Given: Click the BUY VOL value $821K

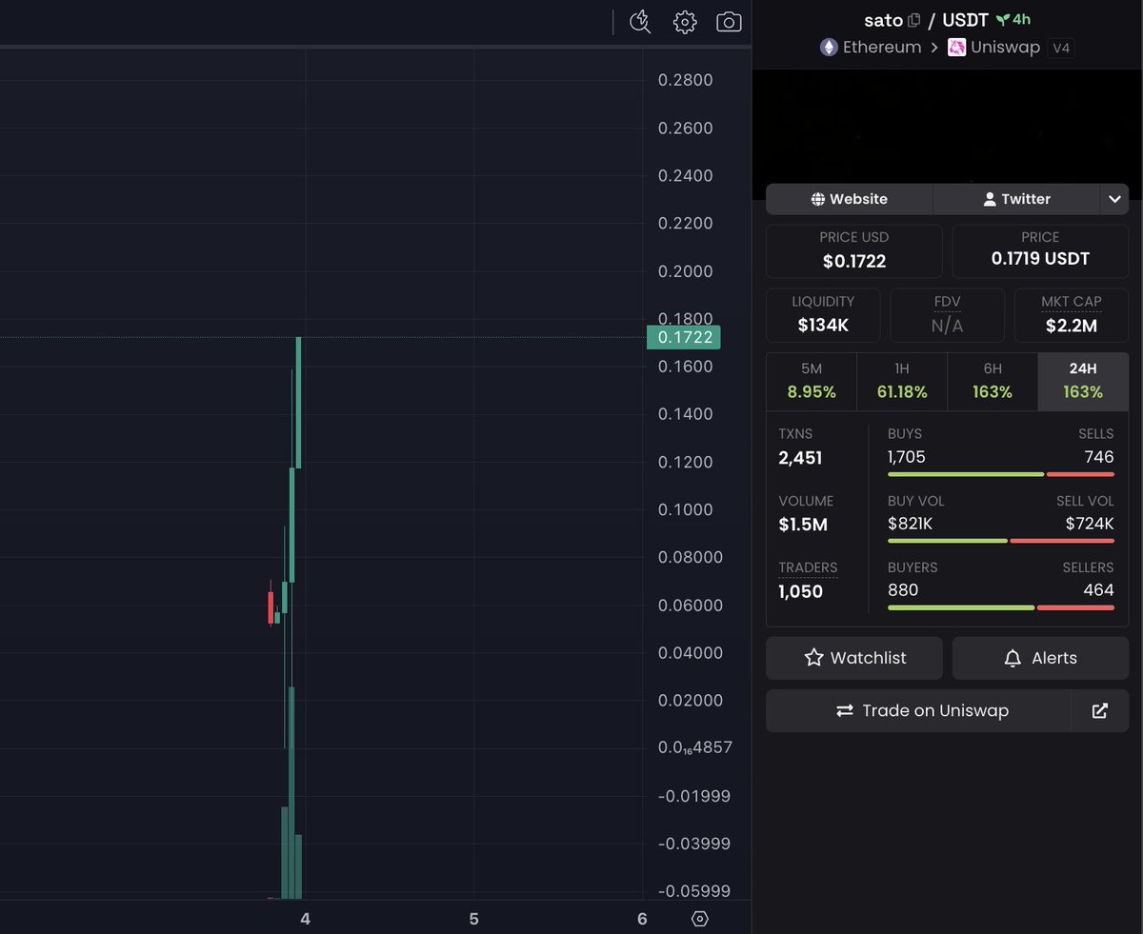Looking at the screenshot, I should point(910,524).
